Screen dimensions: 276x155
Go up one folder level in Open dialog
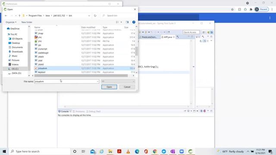(19, 15)
